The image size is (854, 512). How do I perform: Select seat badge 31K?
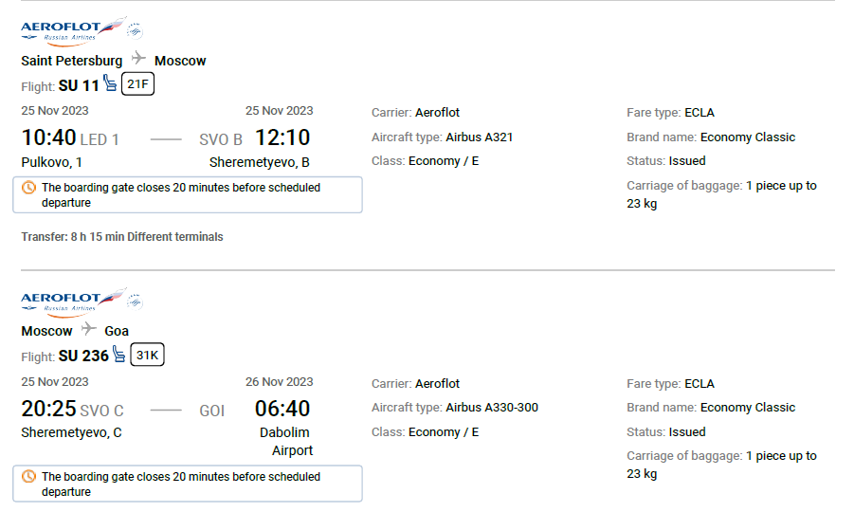pos(147,355)
